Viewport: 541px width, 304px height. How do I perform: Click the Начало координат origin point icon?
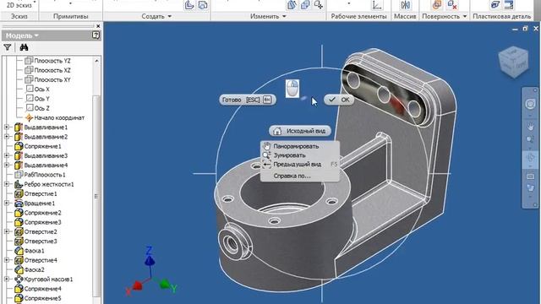coord(29,118)
